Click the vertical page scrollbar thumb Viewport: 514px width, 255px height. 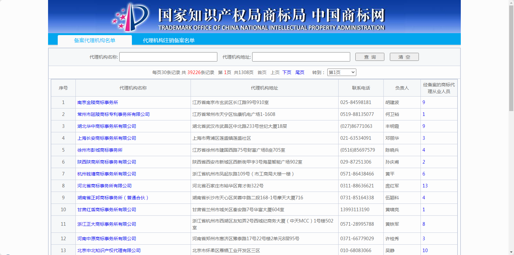511,58
